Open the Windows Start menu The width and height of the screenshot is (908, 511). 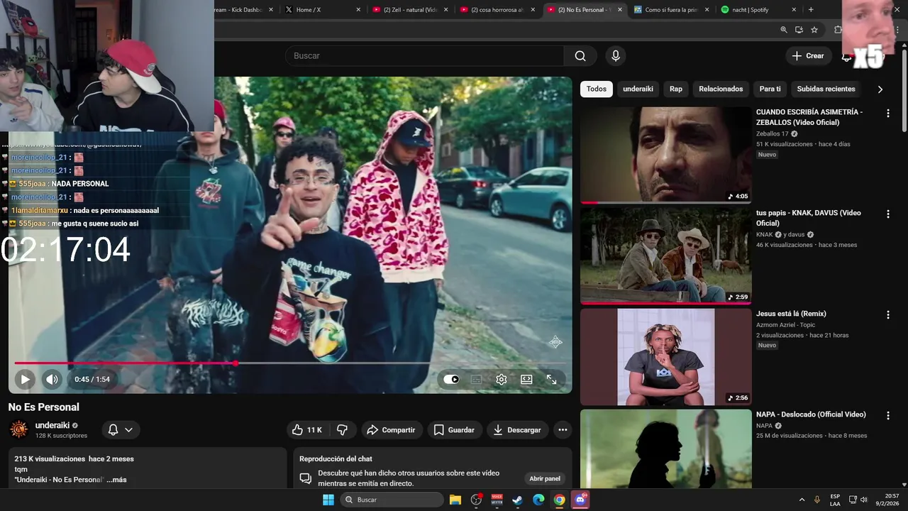[x=328, y=500]
